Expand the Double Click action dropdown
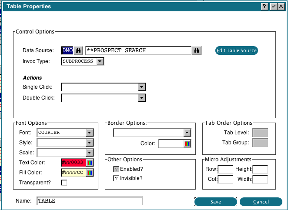Image resolution: width=288 pixels, height=210 pixels. pos(141,98)
